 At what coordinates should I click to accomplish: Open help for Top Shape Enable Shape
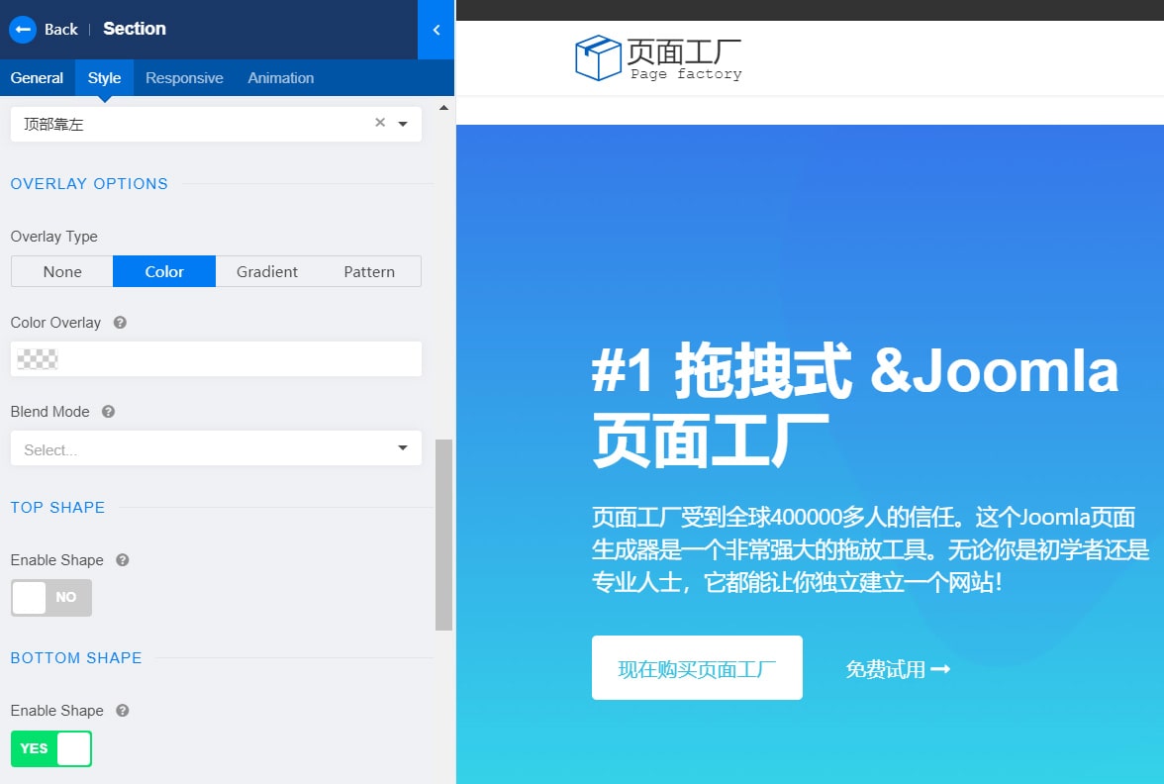pos(123,560)
